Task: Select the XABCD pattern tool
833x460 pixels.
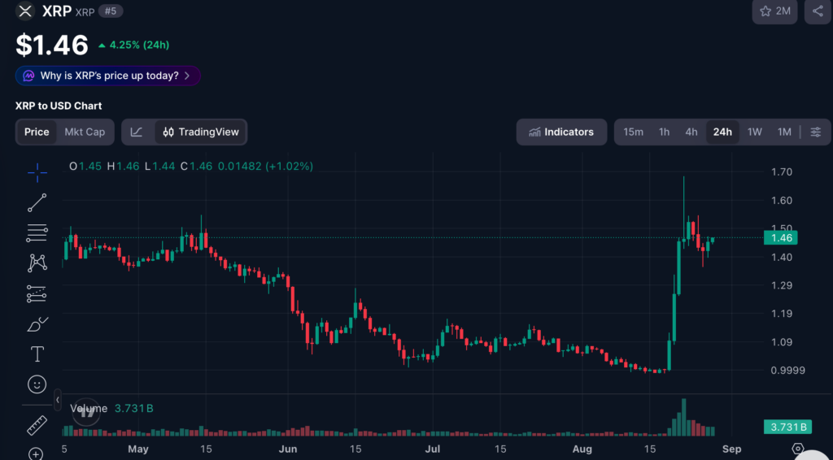Action: tap(37, 263)
